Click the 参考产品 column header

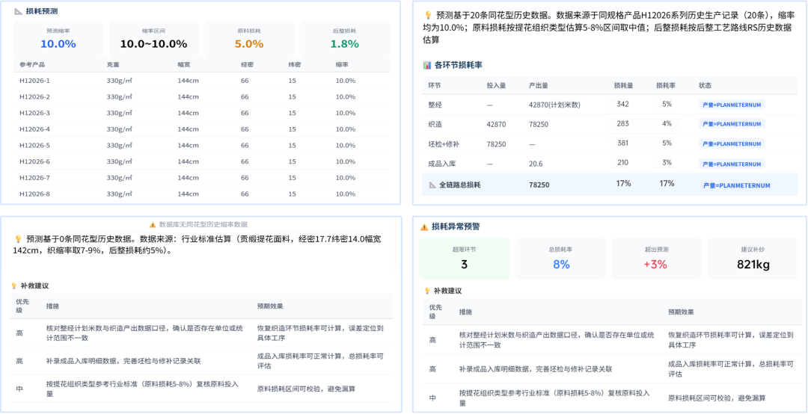click(x=32, y=64)
